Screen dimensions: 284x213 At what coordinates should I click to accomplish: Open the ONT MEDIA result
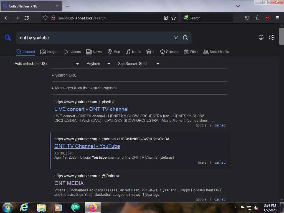(x=69, y=183)
